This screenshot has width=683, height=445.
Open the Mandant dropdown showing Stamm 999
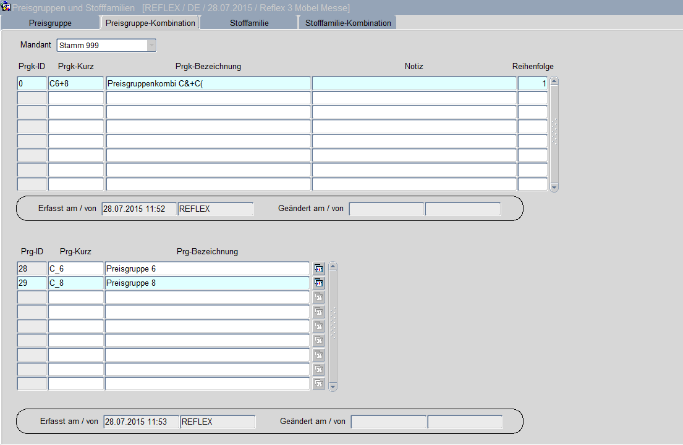pyautogui.click(x=151, y=46)
